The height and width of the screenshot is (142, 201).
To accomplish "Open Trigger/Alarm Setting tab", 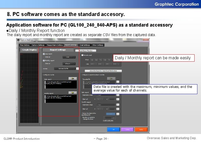I will coord(55,45).
